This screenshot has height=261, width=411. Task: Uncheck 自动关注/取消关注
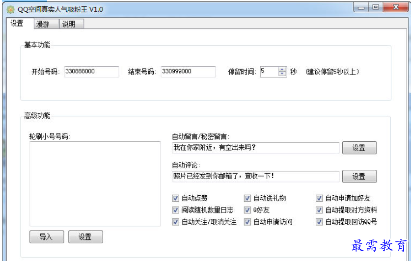coord(175,222)
